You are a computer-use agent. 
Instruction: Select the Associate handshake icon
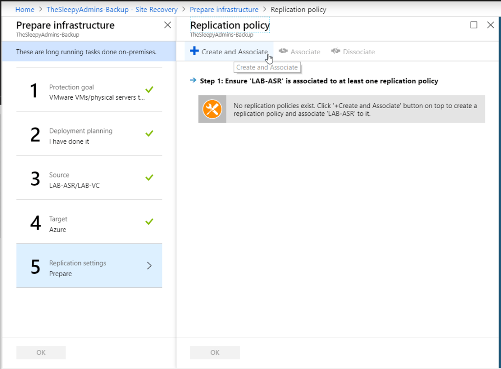pos(283,51)
